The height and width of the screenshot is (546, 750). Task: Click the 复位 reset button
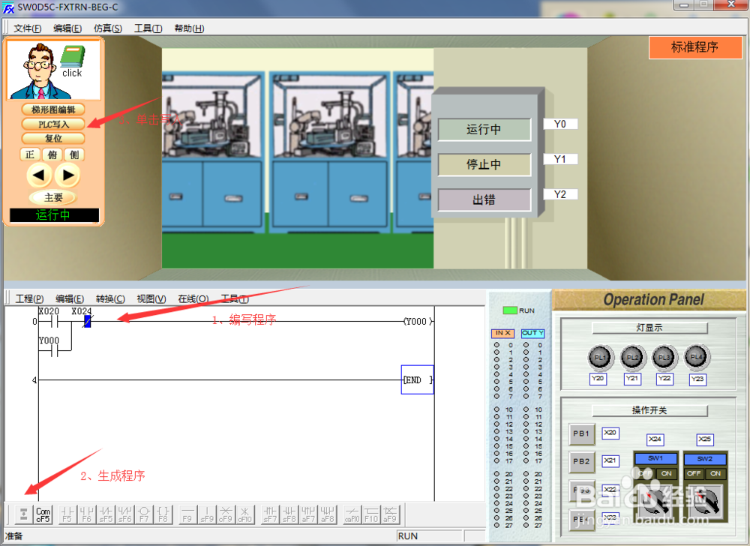[x=53, y=139]
